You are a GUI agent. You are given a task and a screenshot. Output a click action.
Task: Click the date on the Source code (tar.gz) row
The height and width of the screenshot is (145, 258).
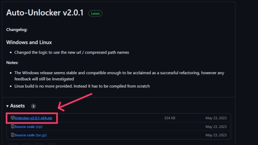click(x=216, y=135)
